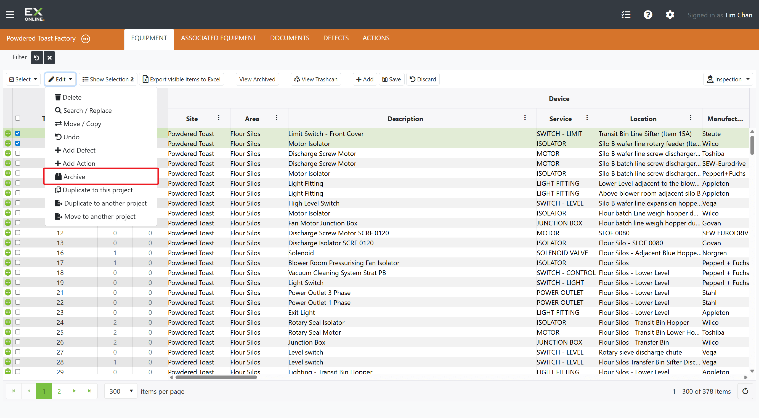
Task: Click View Trashcan button
Action: (316, 79)
